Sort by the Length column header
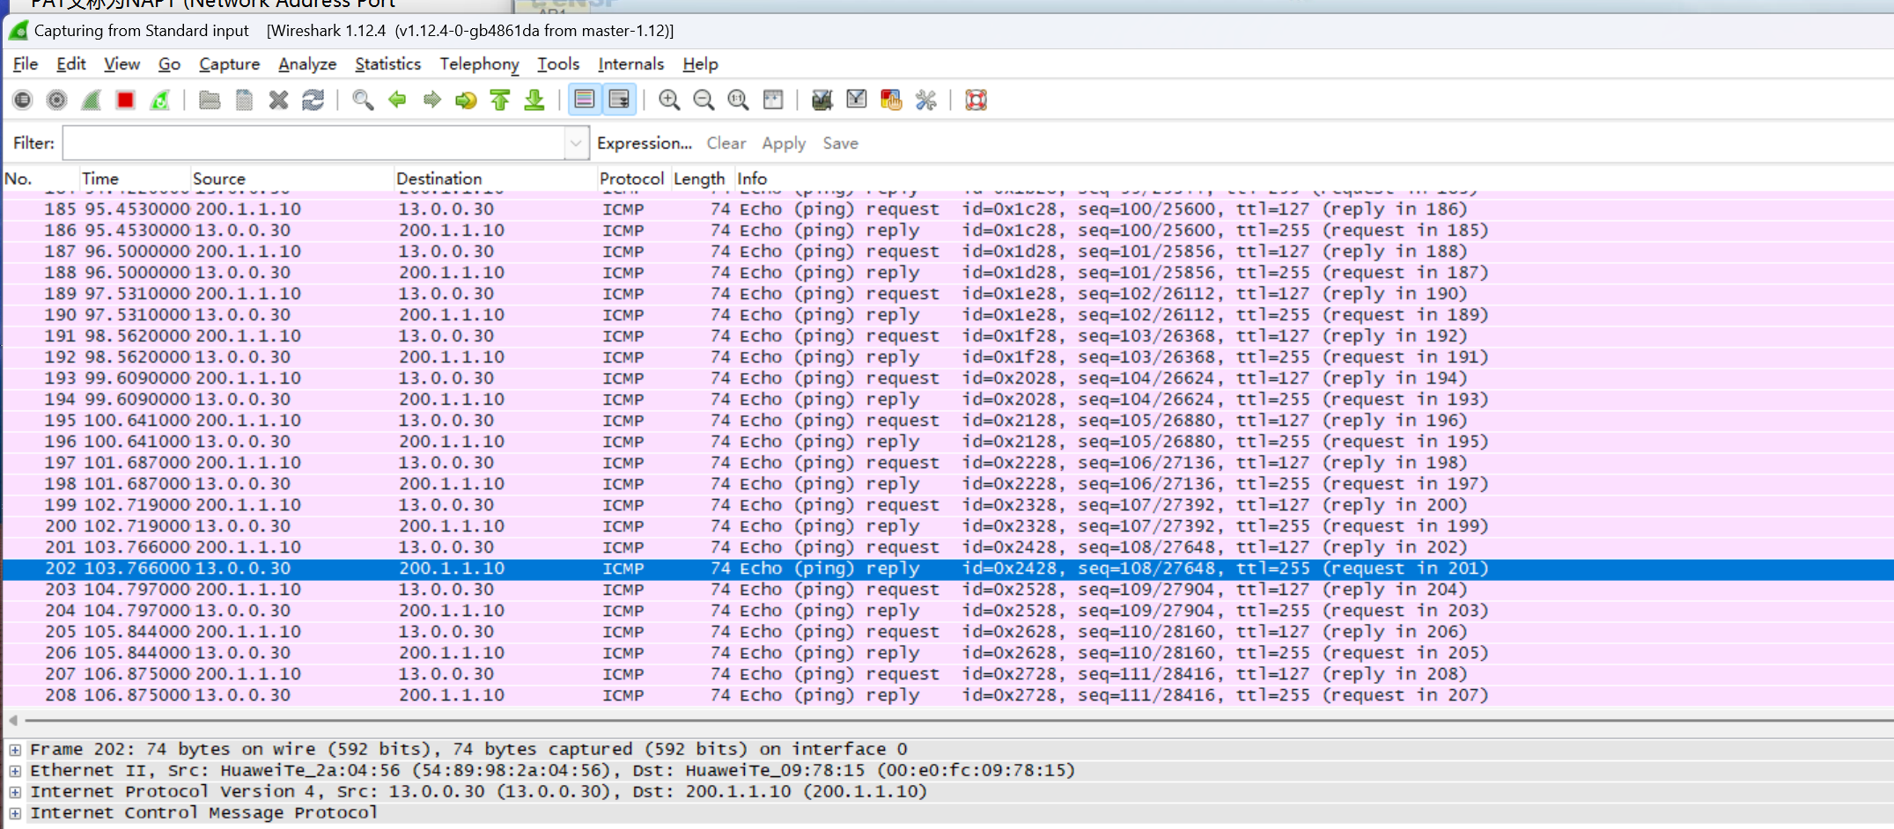1894x829 pixels. pos(703,179)
